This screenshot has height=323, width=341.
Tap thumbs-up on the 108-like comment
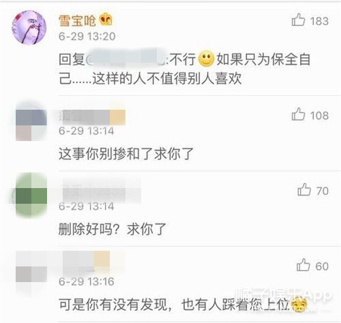point(298,114)
